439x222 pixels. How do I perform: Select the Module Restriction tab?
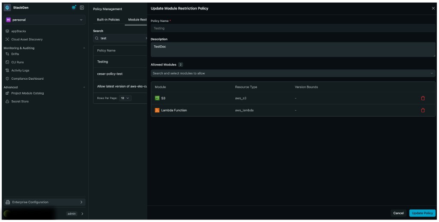coord(138,20)
